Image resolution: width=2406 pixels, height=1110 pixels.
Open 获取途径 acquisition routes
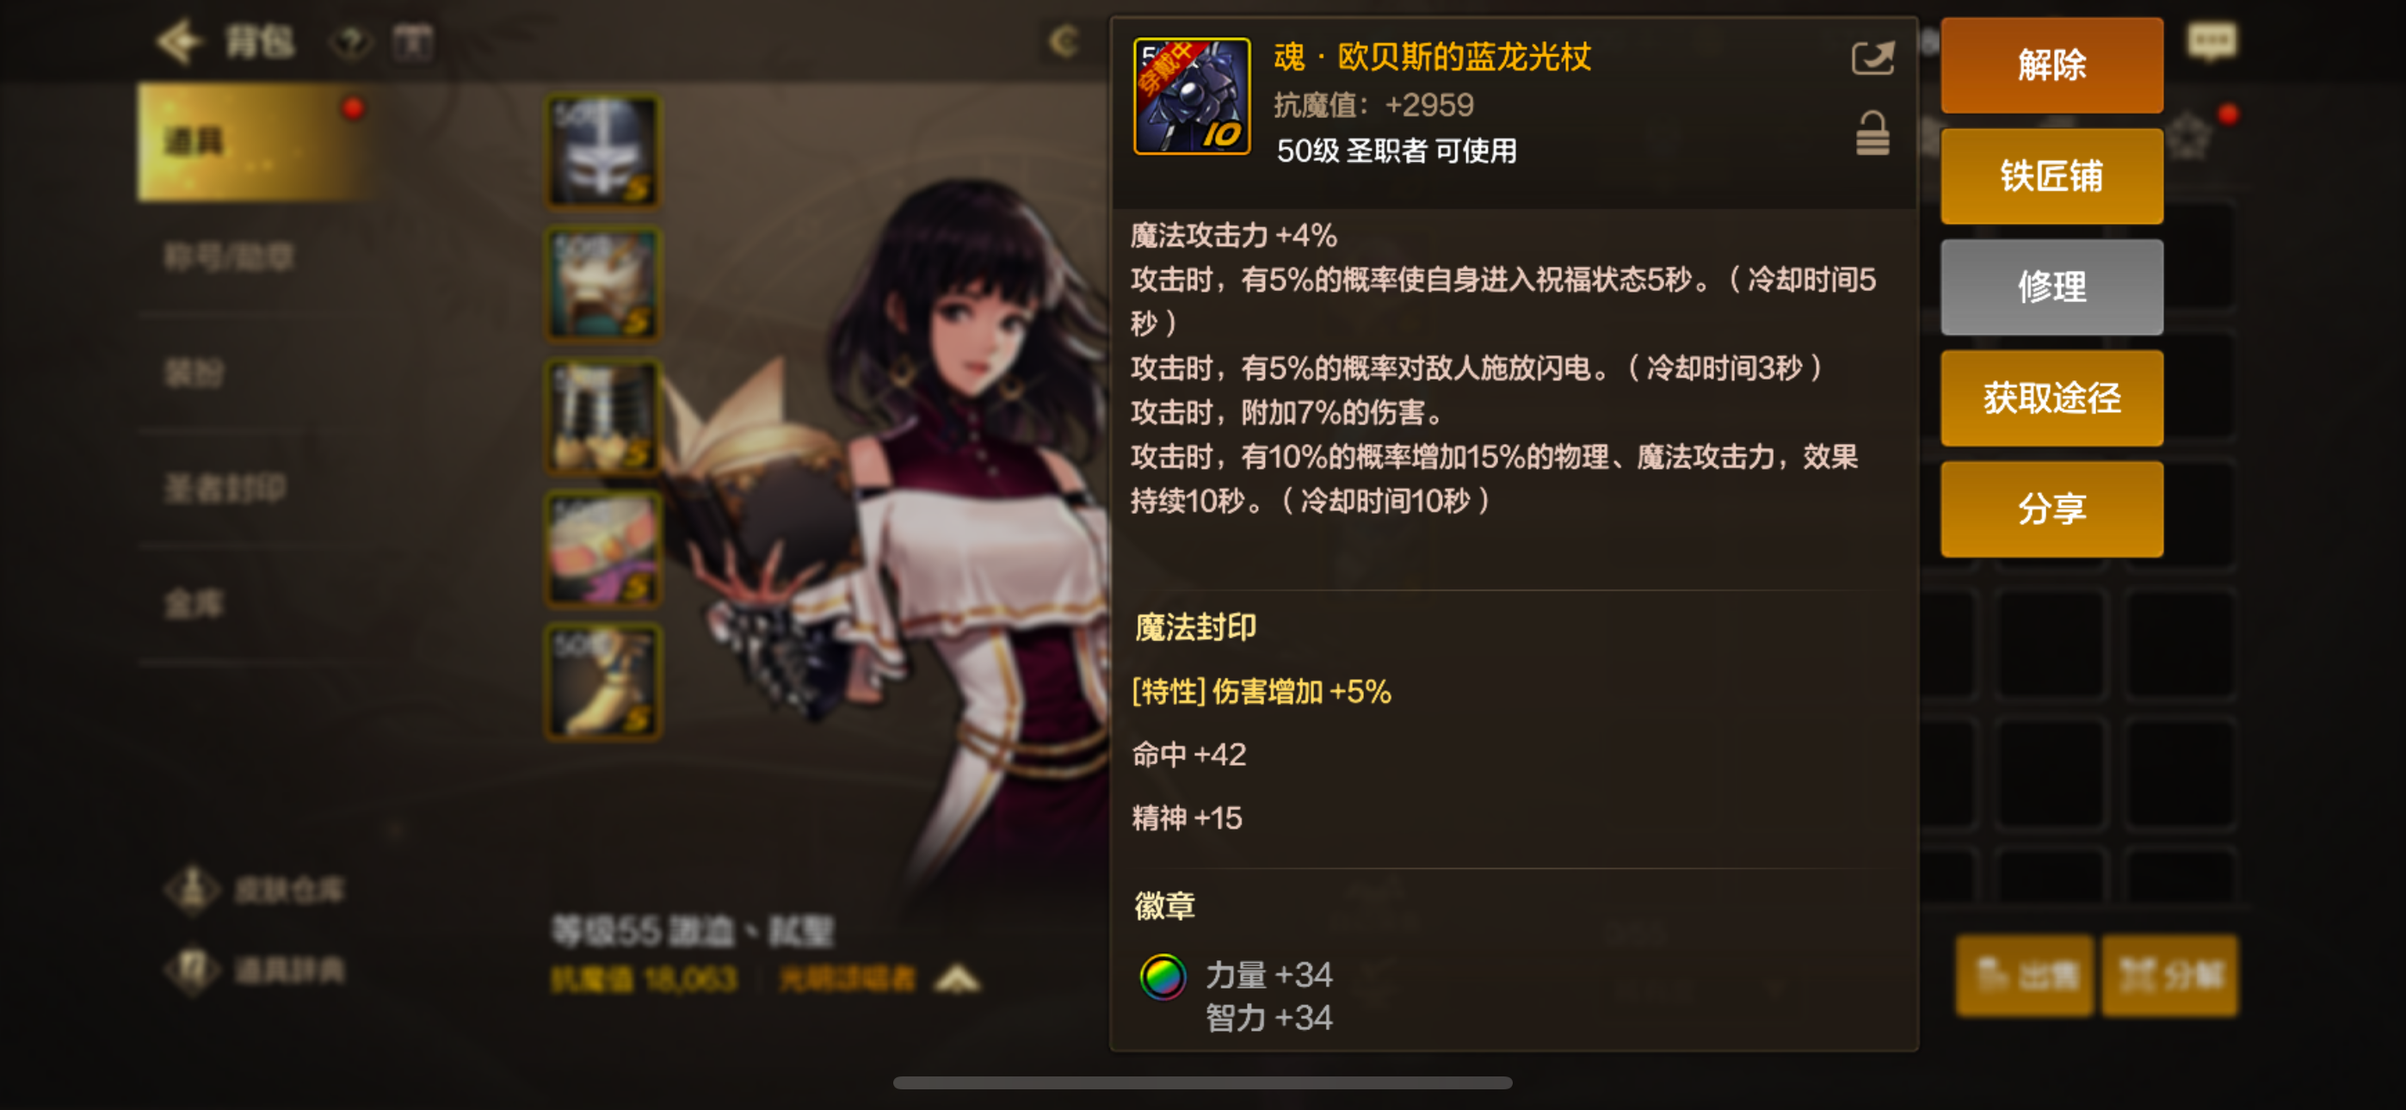[x=2051, y=398]
